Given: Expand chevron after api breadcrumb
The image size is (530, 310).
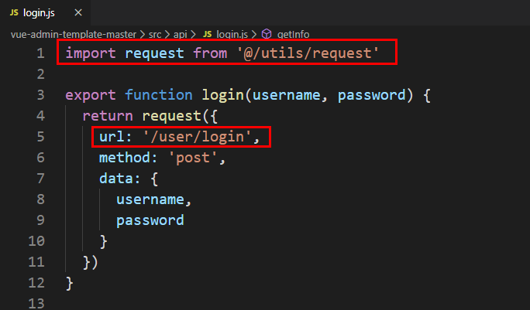Looking at the screenshot, I should pyautogui.click(x=193, y=35).
